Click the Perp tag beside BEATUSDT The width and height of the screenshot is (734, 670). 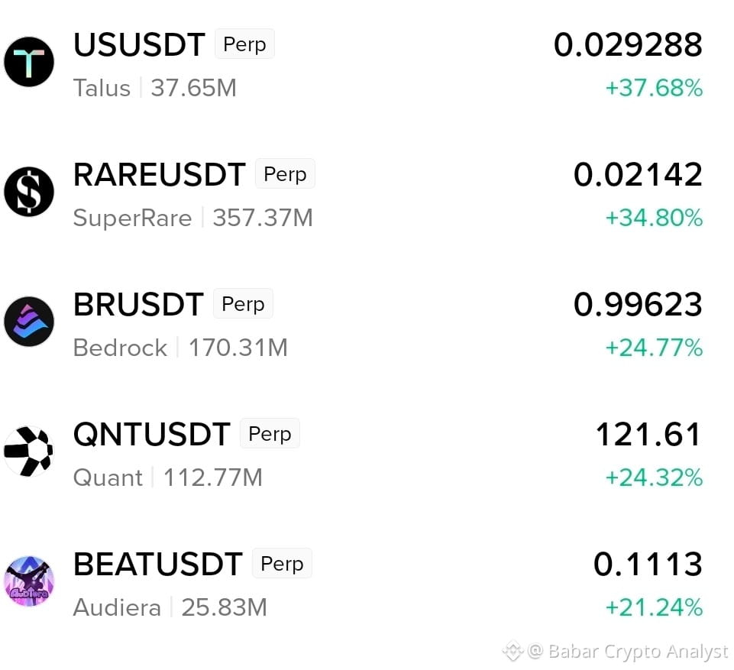coord(283,563)
